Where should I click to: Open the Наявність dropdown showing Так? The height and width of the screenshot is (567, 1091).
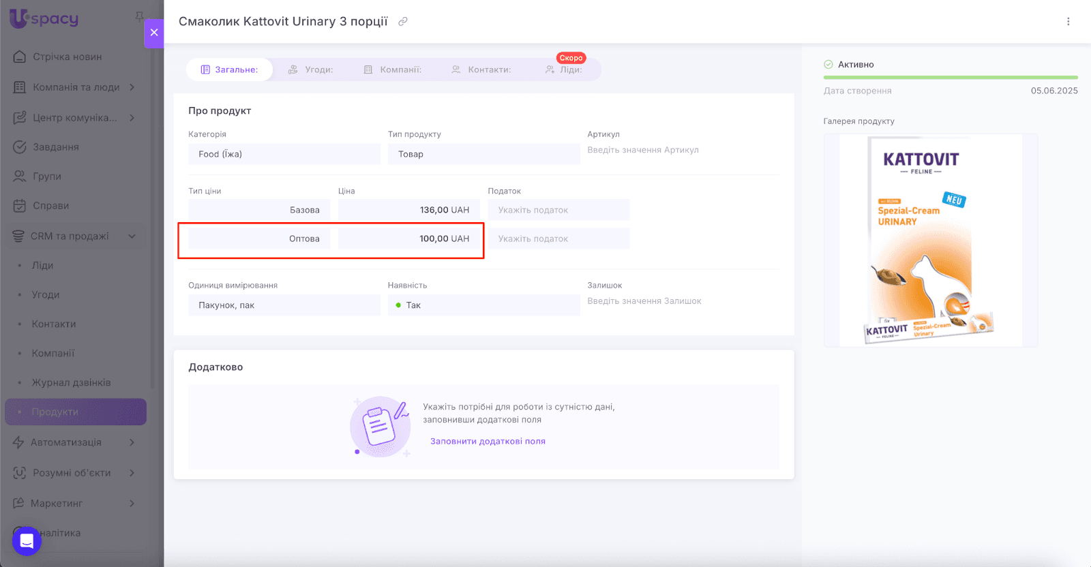coord(483,305)
